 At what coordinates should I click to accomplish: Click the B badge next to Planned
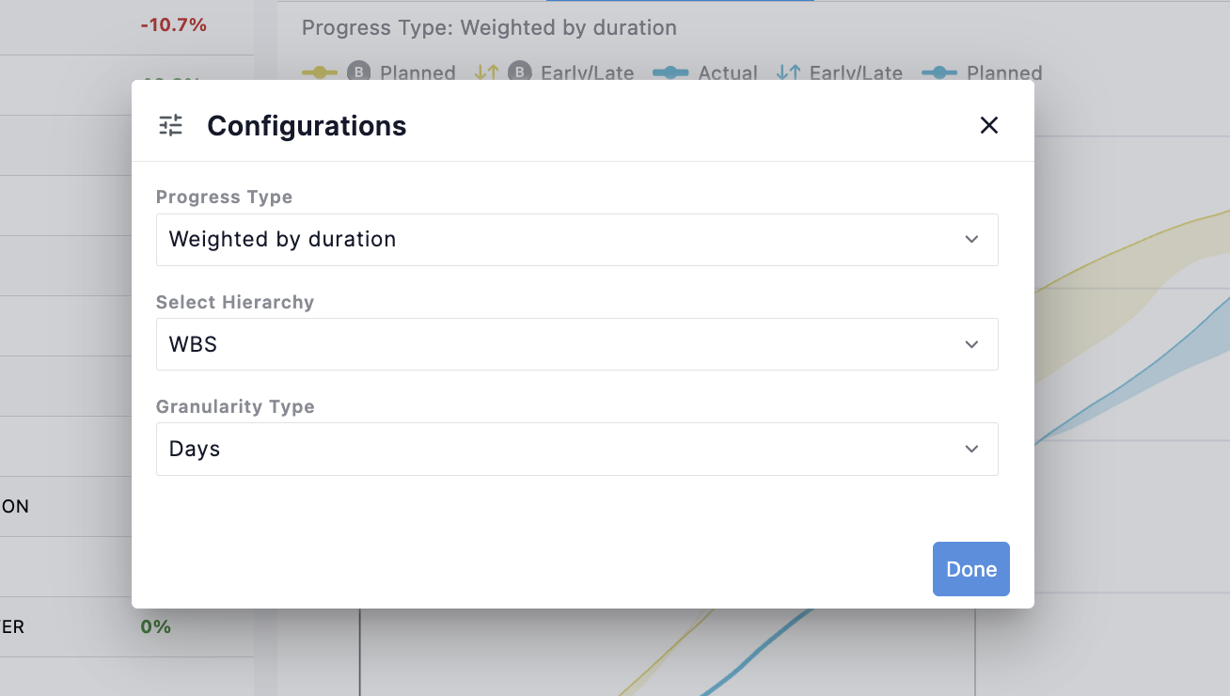358,72
